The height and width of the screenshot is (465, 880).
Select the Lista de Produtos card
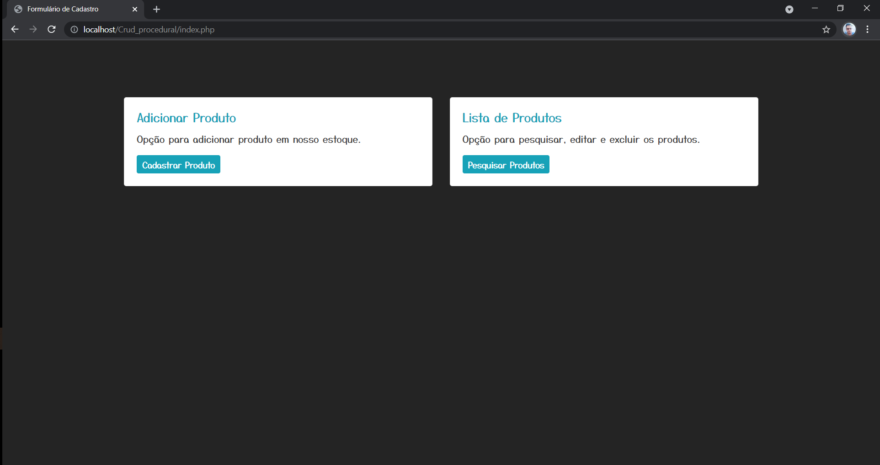(603, 141)
